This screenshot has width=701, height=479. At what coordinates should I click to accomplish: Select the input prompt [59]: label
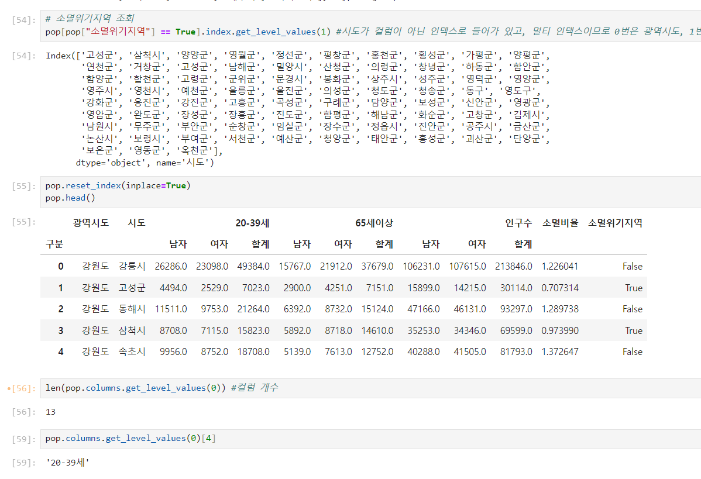click(x=24, y=439)
